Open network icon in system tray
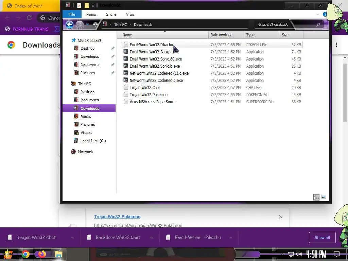This screenshot has height=261, width=348. (x=291, y=254)
